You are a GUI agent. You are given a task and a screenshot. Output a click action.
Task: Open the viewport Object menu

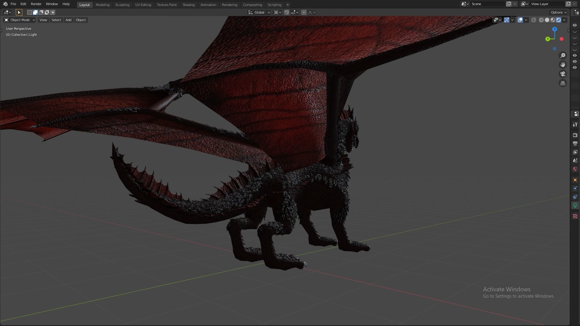[x=81, y=20]
